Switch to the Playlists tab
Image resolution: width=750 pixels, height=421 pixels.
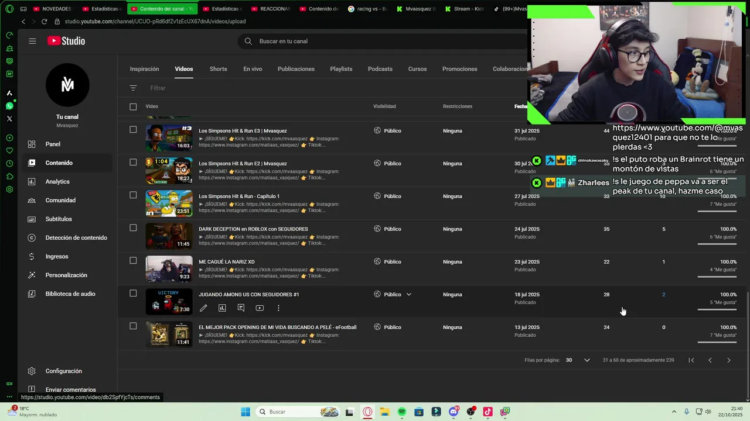[x=341, y=69]
